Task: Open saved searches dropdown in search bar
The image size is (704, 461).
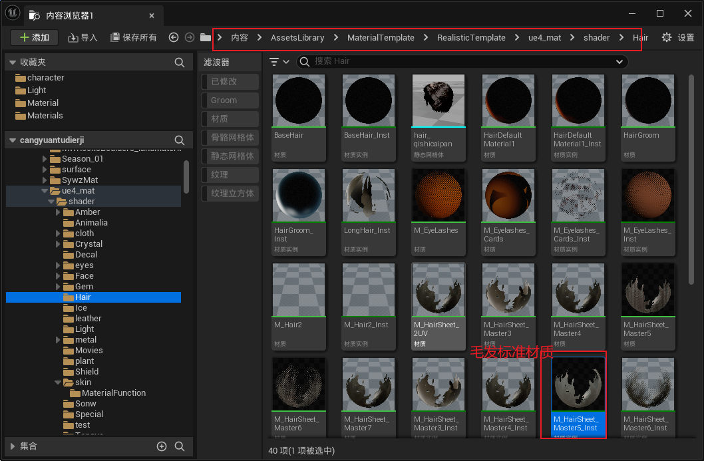Action: (619, 62)
